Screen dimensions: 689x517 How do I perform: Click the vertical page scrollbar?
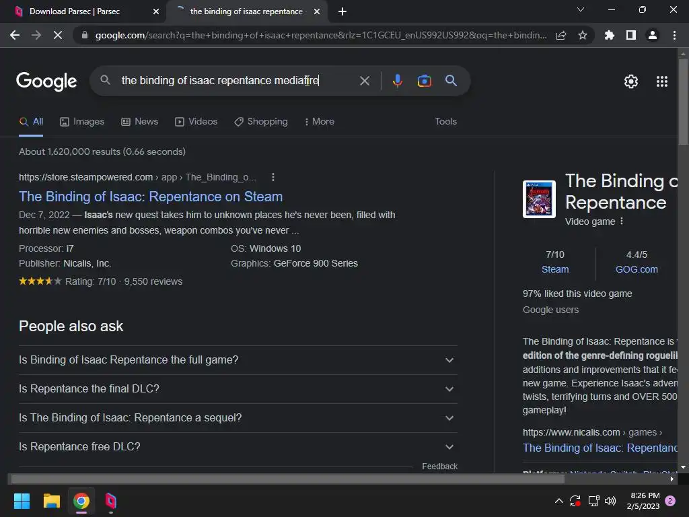point(683,101)
